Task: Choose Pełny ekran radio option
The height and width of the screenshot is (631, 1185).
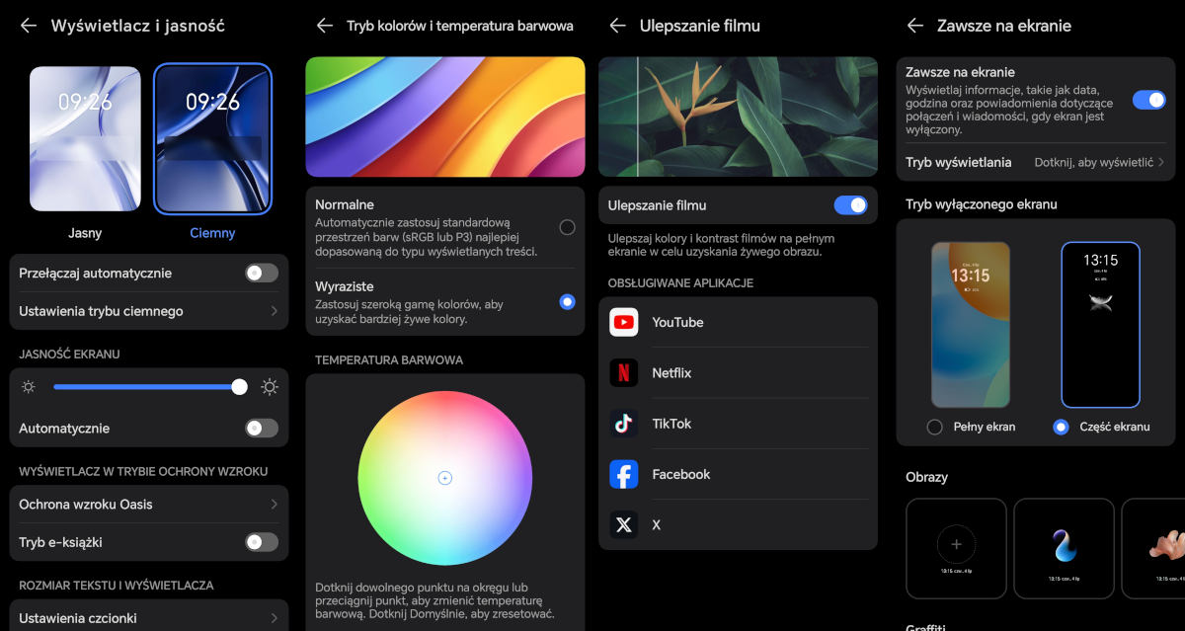Action: pyautogui.click(x=934, y=427)
